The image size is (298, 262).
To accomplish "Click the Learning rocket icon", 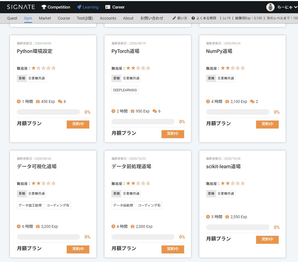I will point(79,7).
